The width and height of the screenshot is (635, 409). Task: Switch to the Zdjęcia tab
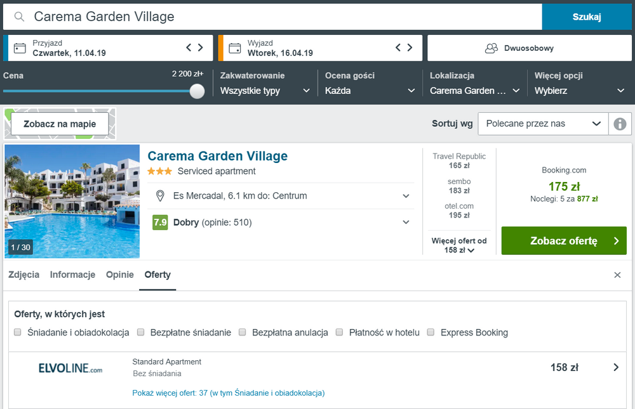[x=23, y=275]
